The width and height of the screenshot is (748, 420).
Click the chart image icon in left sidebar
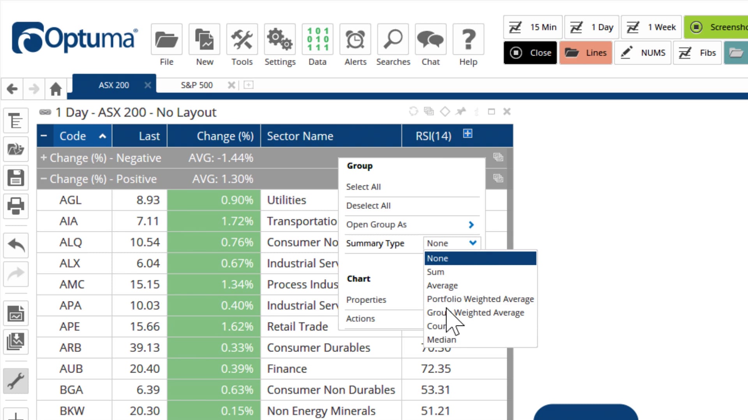click(x=16, y=313)
